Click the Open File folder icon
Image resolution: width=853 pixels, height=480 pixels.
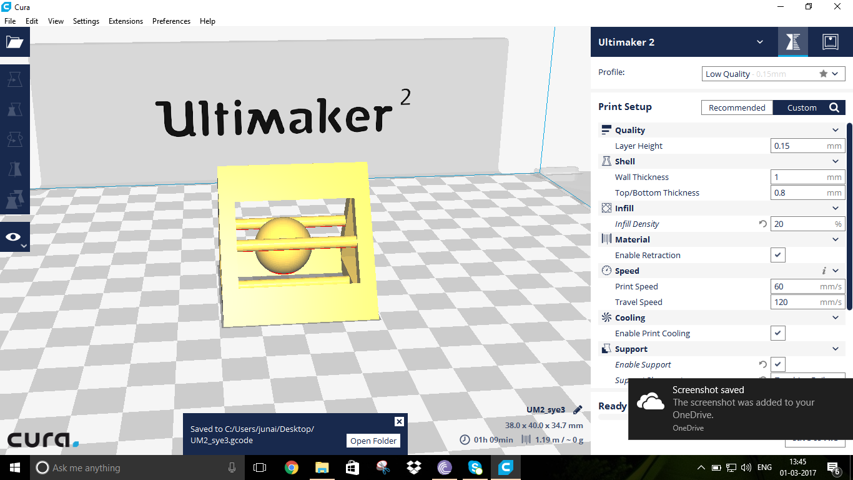(x=14, y=42)
